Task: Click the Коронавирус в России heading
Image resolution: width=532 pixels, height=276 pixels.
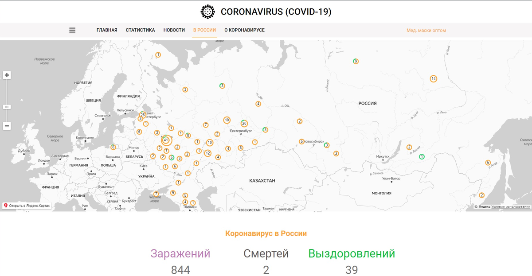Action: point(266,233)
